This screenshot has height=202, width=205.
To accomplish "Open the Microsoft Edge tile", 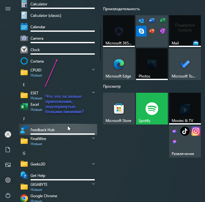I will pyautogui.click(x=119, y=64).
